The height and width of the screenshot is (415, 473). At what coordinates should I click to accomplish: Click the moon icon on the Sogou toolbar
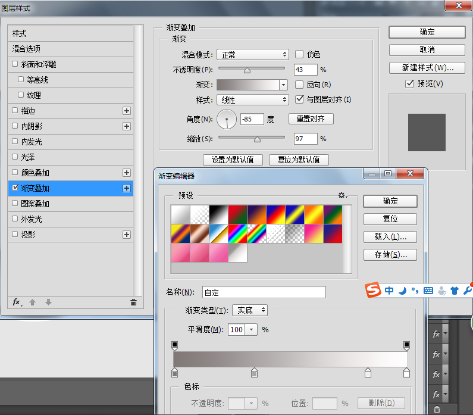click(x=402, y=291)
